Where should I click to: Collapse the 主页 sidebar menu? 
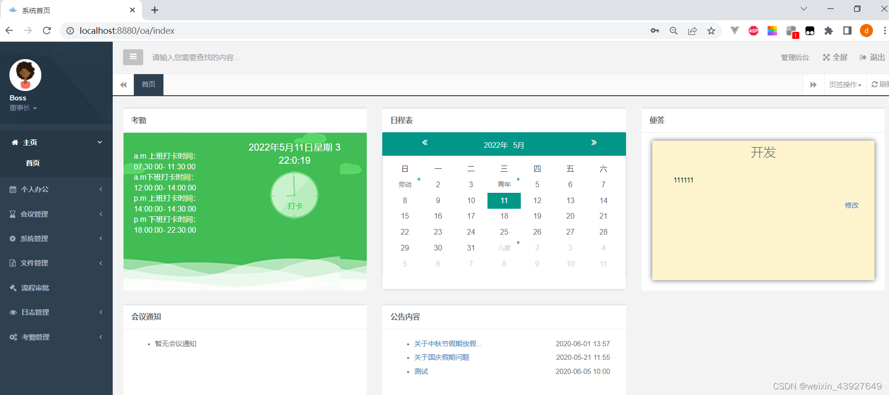[x=56, y=142]
